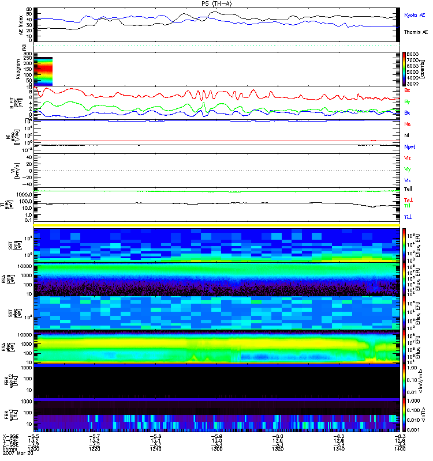The width and height of the screenshot is (433, 461).
Task: Click the Keogram axis label
Action: (18, 69)
